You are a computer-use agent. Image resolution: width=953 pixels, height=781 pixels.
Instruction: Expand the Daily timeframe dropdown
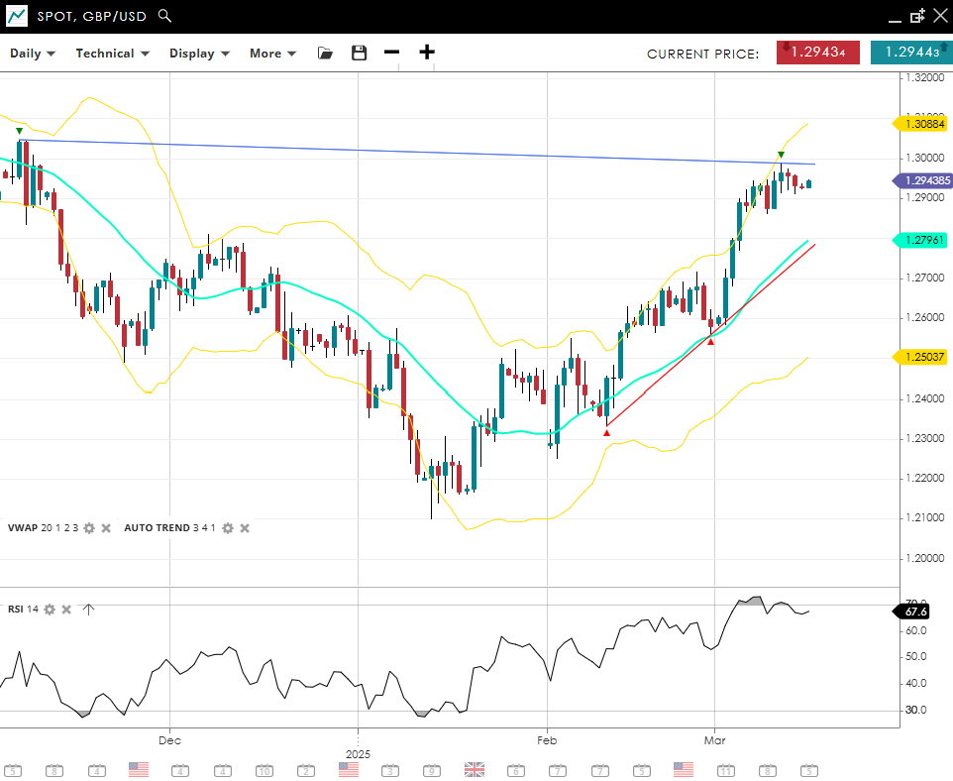pyautogui.click(x=33, y=54)
